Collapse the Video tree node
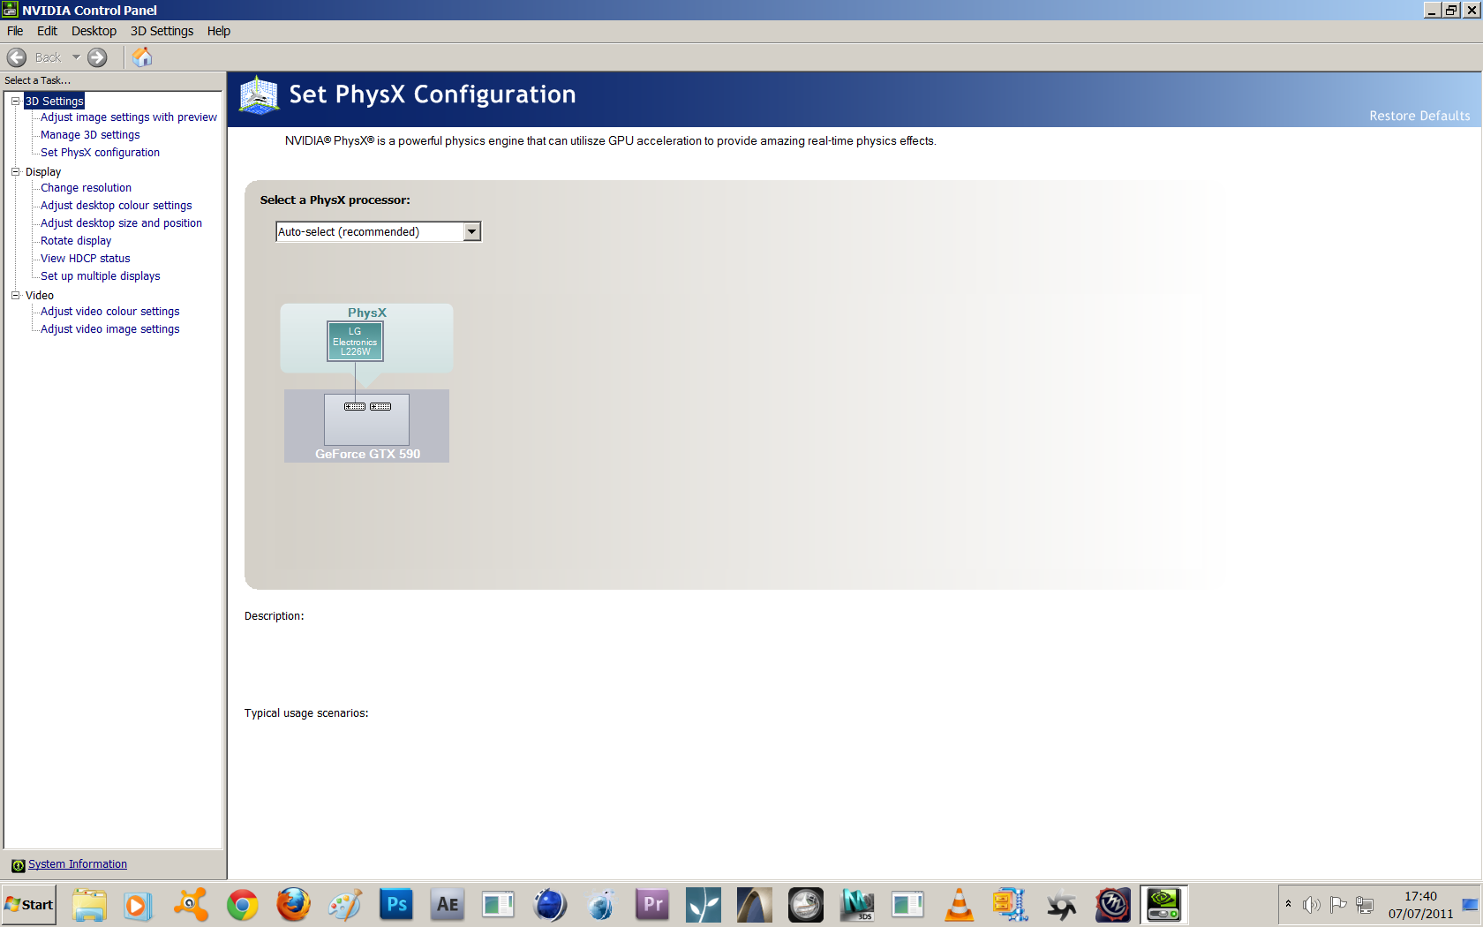 [x=15, y=295]
